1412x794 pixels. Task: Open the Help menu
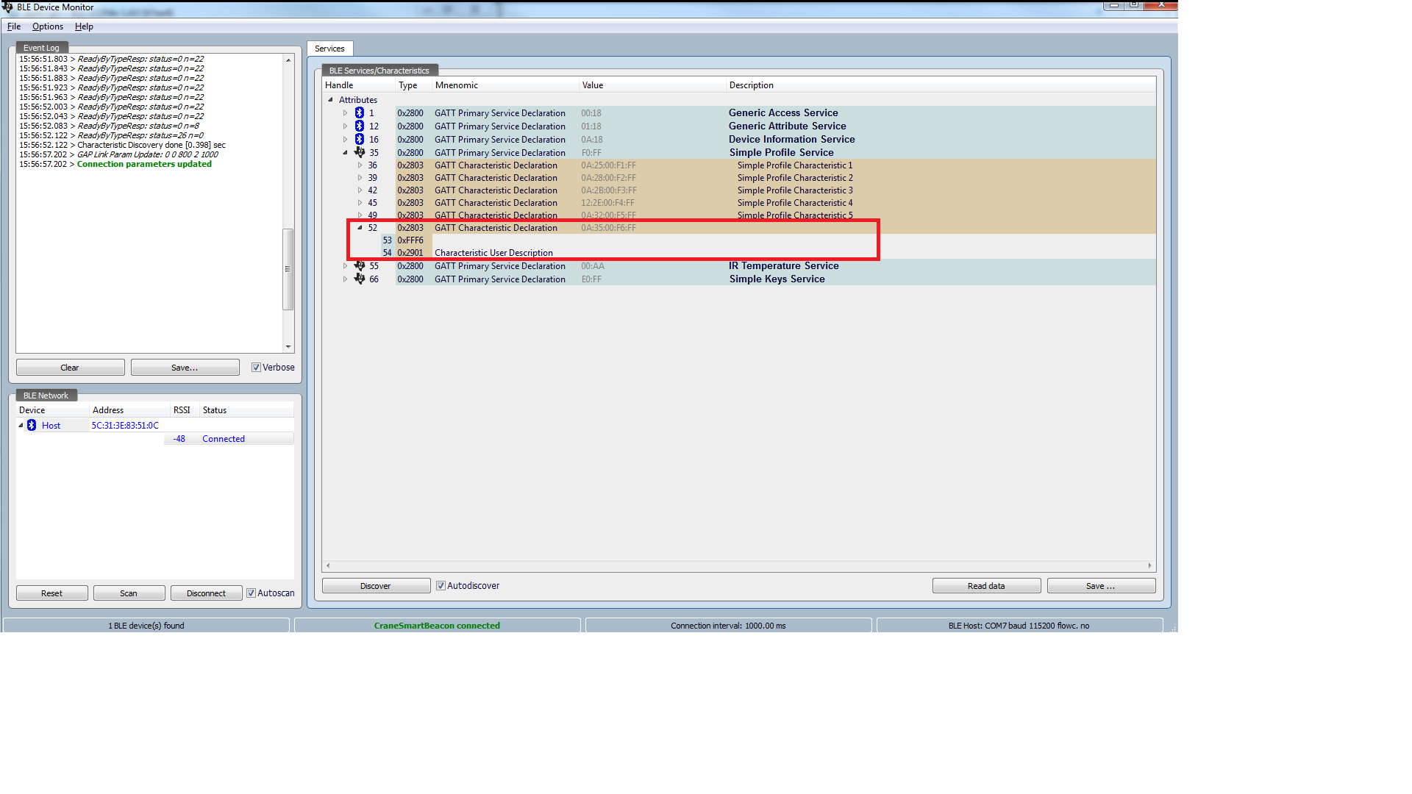coord(84,26)
